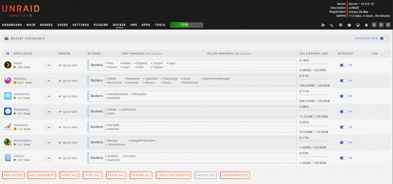Collapse the WebApps folder chevron
Image resolution: width=393 pixels, height=184 pixels.
(x=49, y=81)
